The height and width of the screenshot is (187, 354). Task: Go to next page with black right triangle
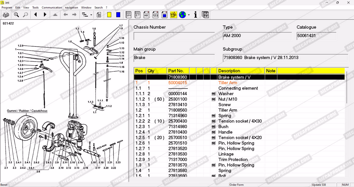[x=45, y=15]
